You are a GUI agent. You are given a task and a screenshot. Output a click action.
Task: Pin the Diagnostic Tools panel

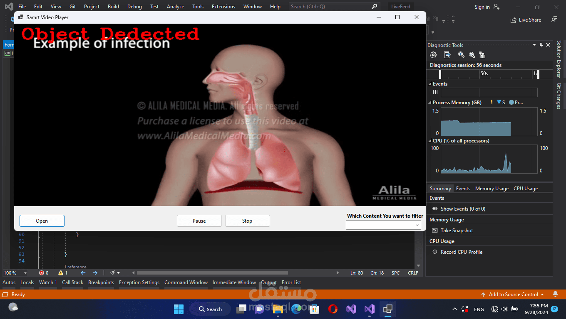(541, 45)
